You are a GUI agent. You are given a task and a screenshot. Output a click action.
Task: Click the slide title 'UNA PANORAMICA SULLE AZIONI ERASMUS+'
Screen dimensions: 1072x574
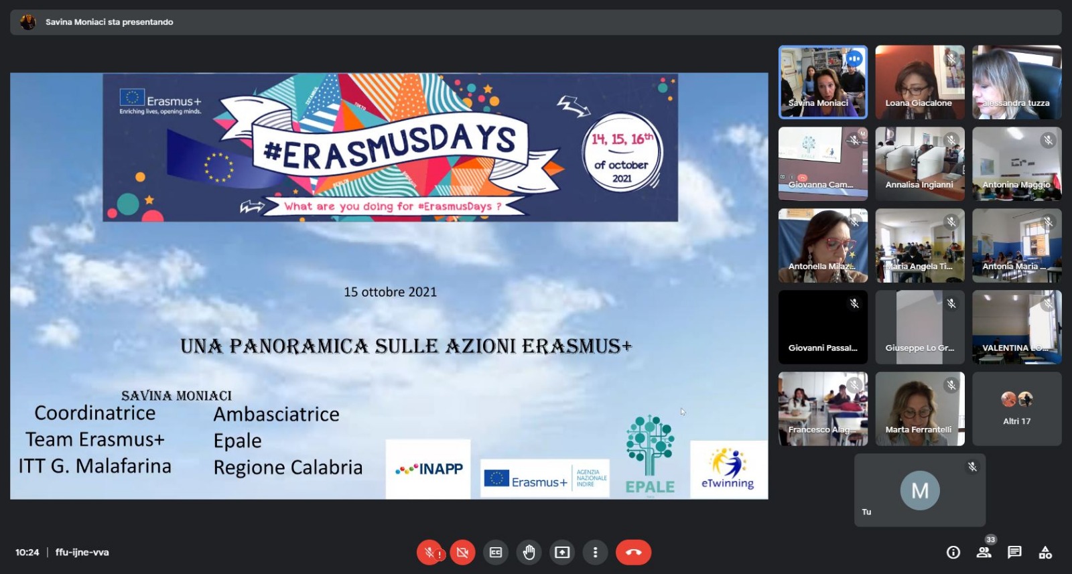tap(406, 346)
